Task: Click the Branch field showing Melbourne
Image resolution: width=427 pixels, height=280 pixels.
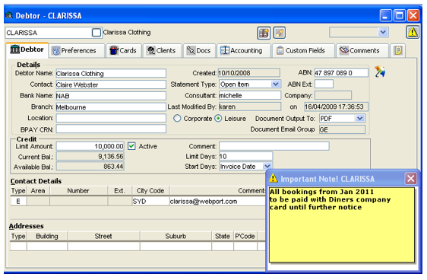Action: coord(111,107)
